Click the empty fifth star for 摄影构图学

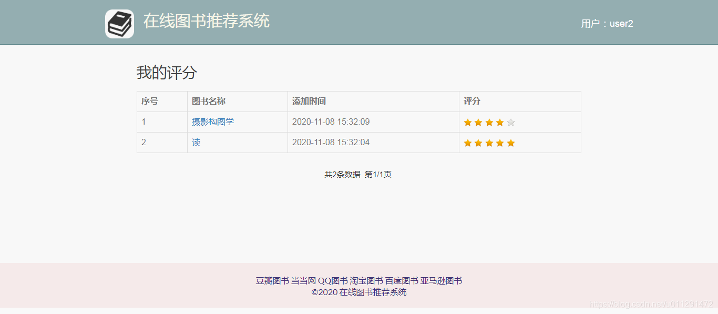click(x=511, y=123)
